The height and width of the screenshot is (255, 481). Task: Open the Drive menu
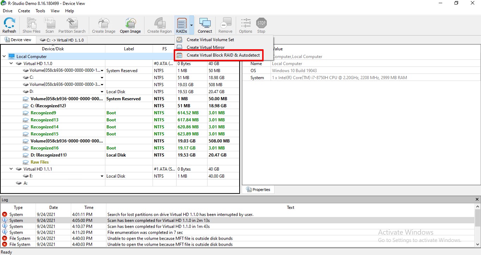(x=7, y=11)
